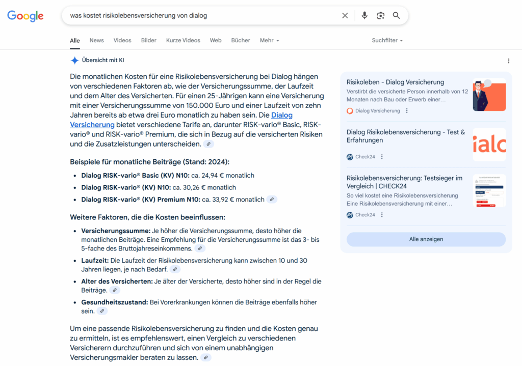Click 'So viel kostet eine Risikolebensversicherung' snippet

402,195
